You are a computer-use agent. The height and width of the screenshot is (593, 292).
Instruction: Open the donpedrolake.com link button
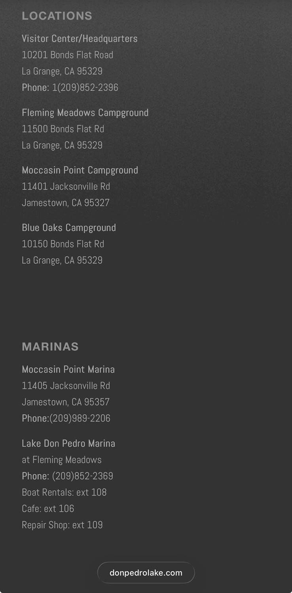coord(146,573)
